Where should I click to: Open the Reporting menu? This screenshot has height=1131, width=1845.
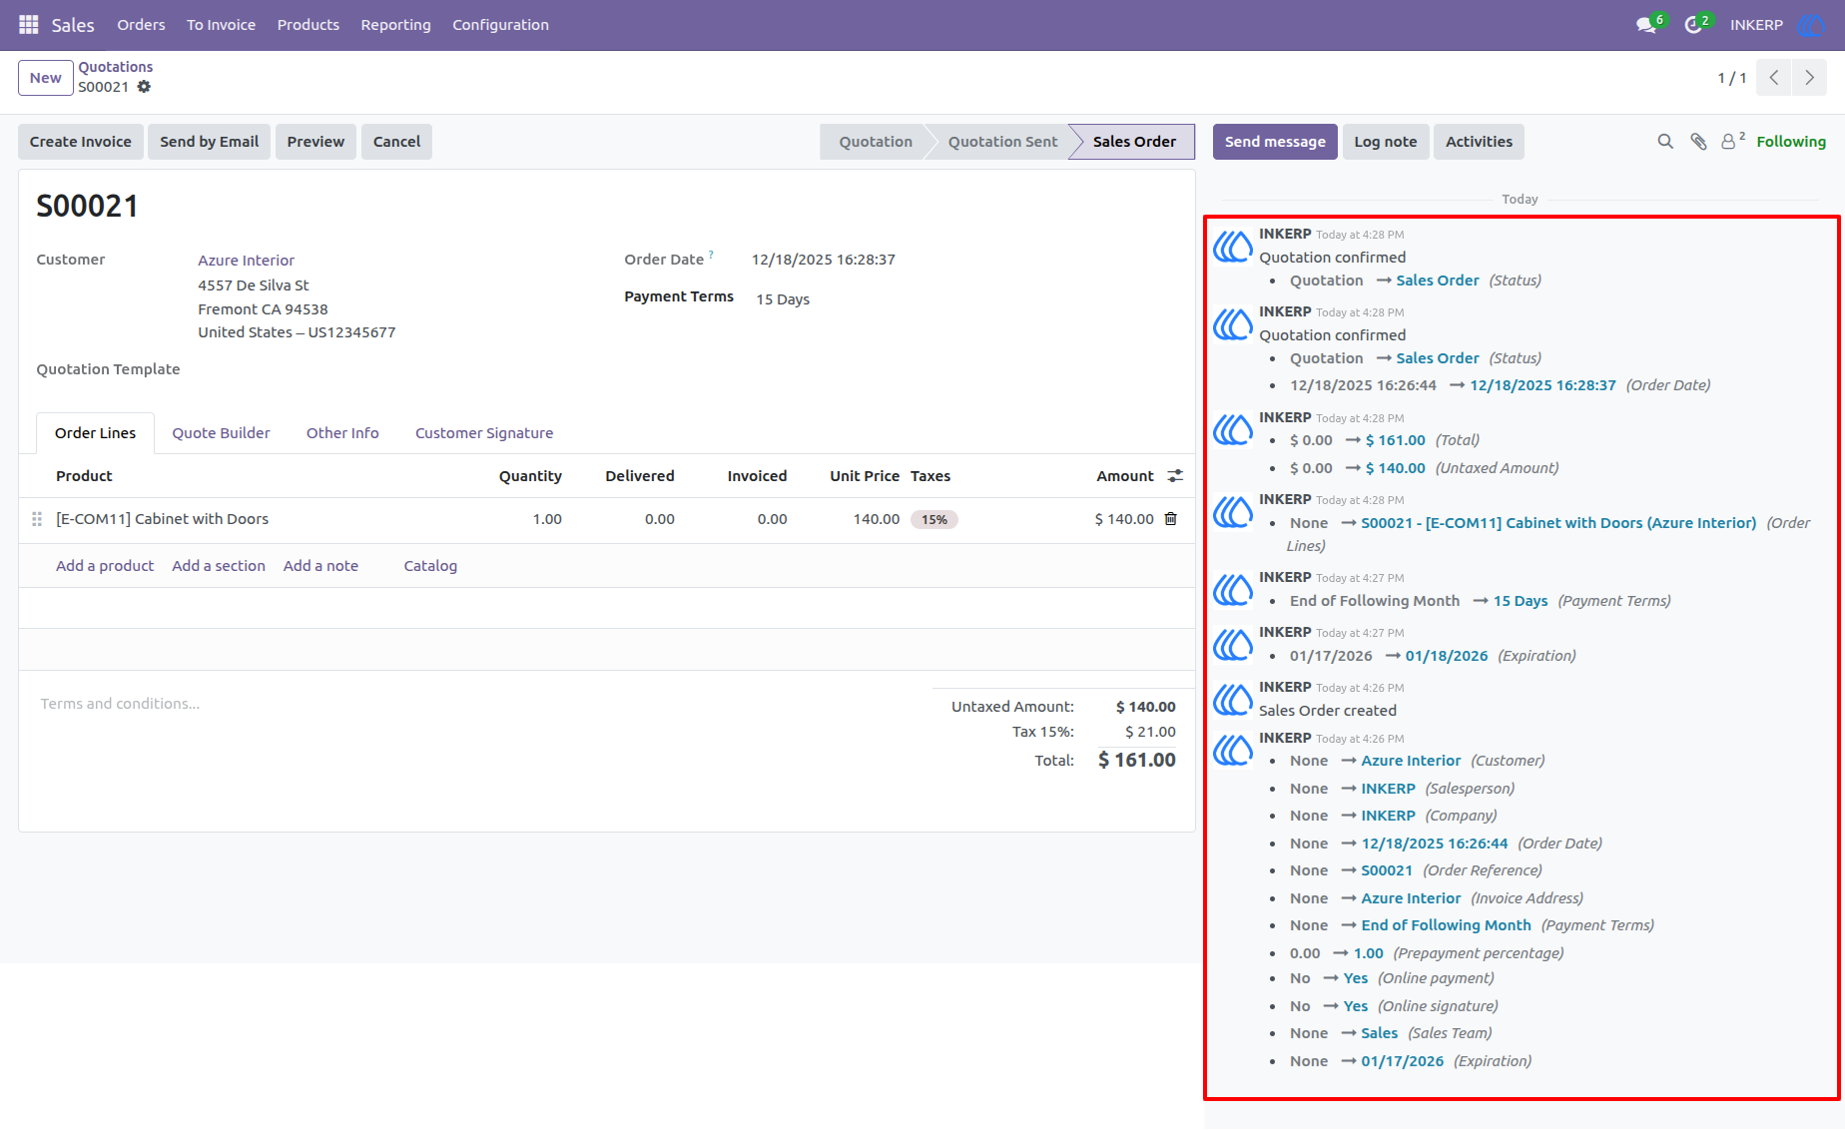pos(395,25)
